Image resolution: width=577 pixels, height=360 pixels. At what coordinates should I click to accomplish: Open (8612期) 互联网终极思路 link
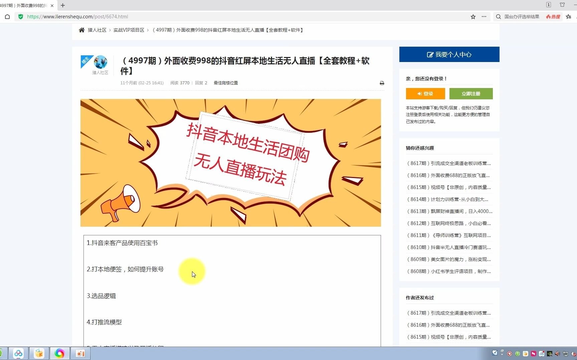coord(449,223)
